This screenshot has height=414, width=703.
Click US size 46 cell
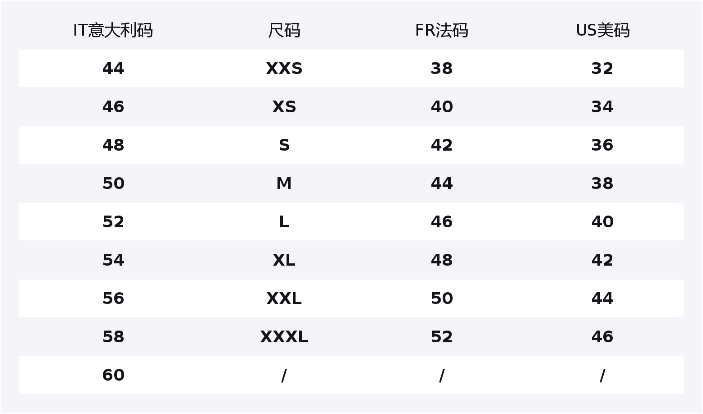(x=602, y=337)
